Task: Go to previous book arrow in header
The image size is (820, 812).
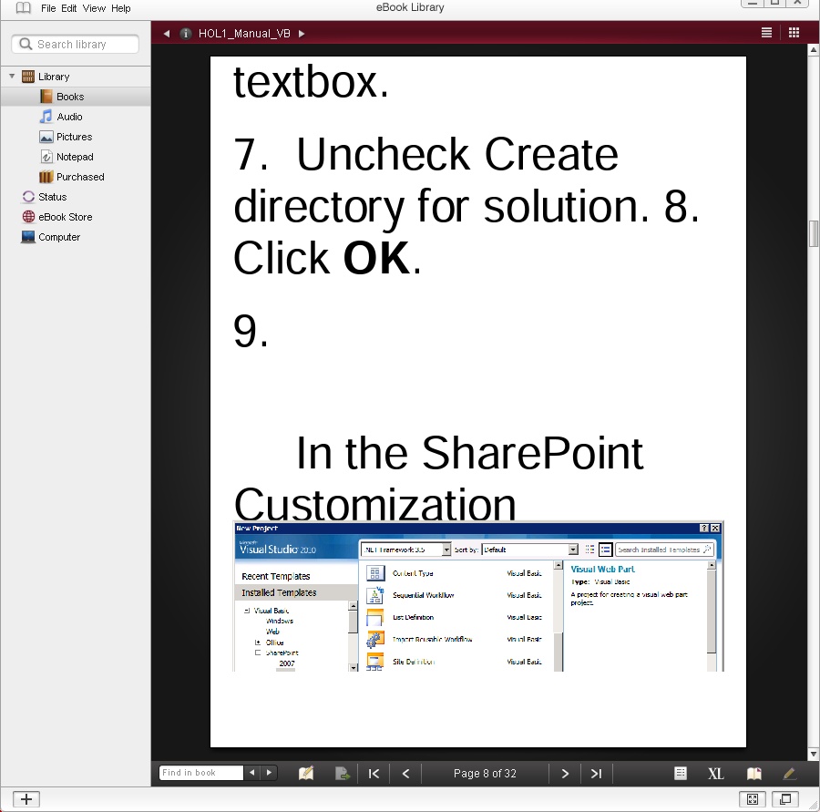Action: point(167,34)
